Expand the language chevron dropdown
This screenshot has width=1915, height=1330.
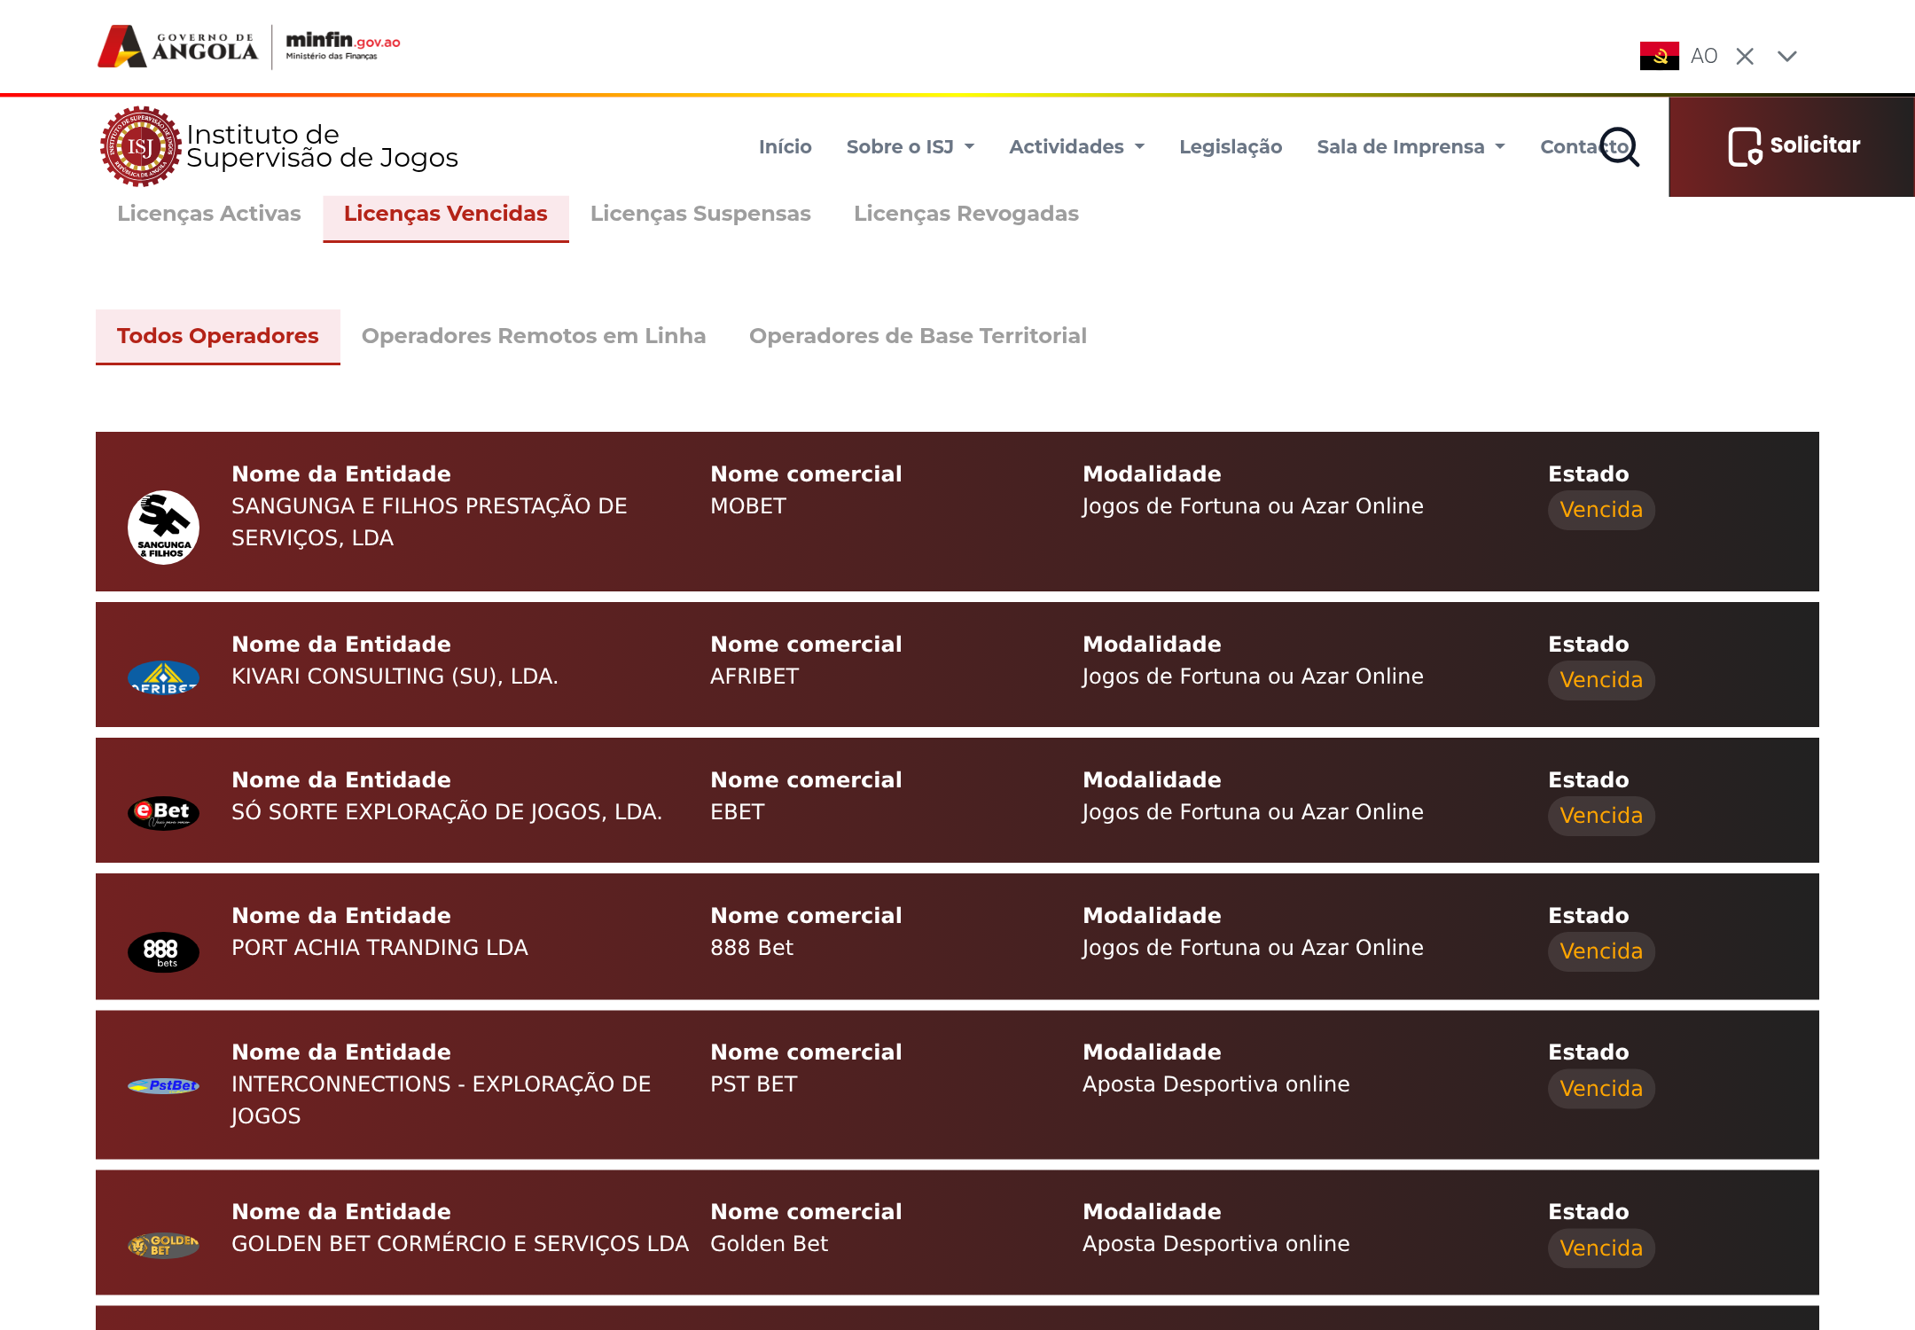(x=1787, y=56)
